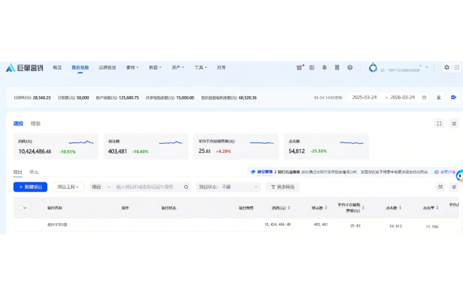Open the 品牌投放 nav item

[x=108, y=67]
